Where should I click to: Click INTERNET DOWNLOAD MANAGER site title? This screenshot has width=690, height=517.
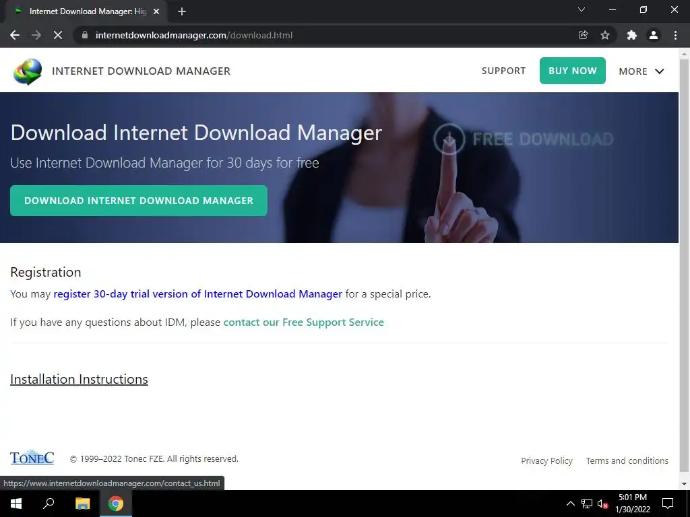tap(142, 71)
